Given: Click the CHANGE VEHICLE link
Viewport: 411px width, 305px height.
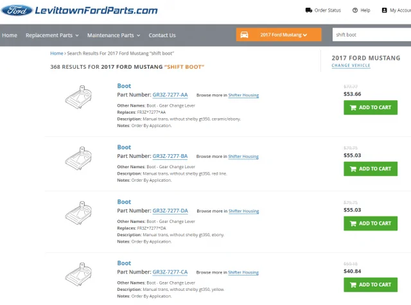Looking at the screenshot, I should (x=351, y=65).
